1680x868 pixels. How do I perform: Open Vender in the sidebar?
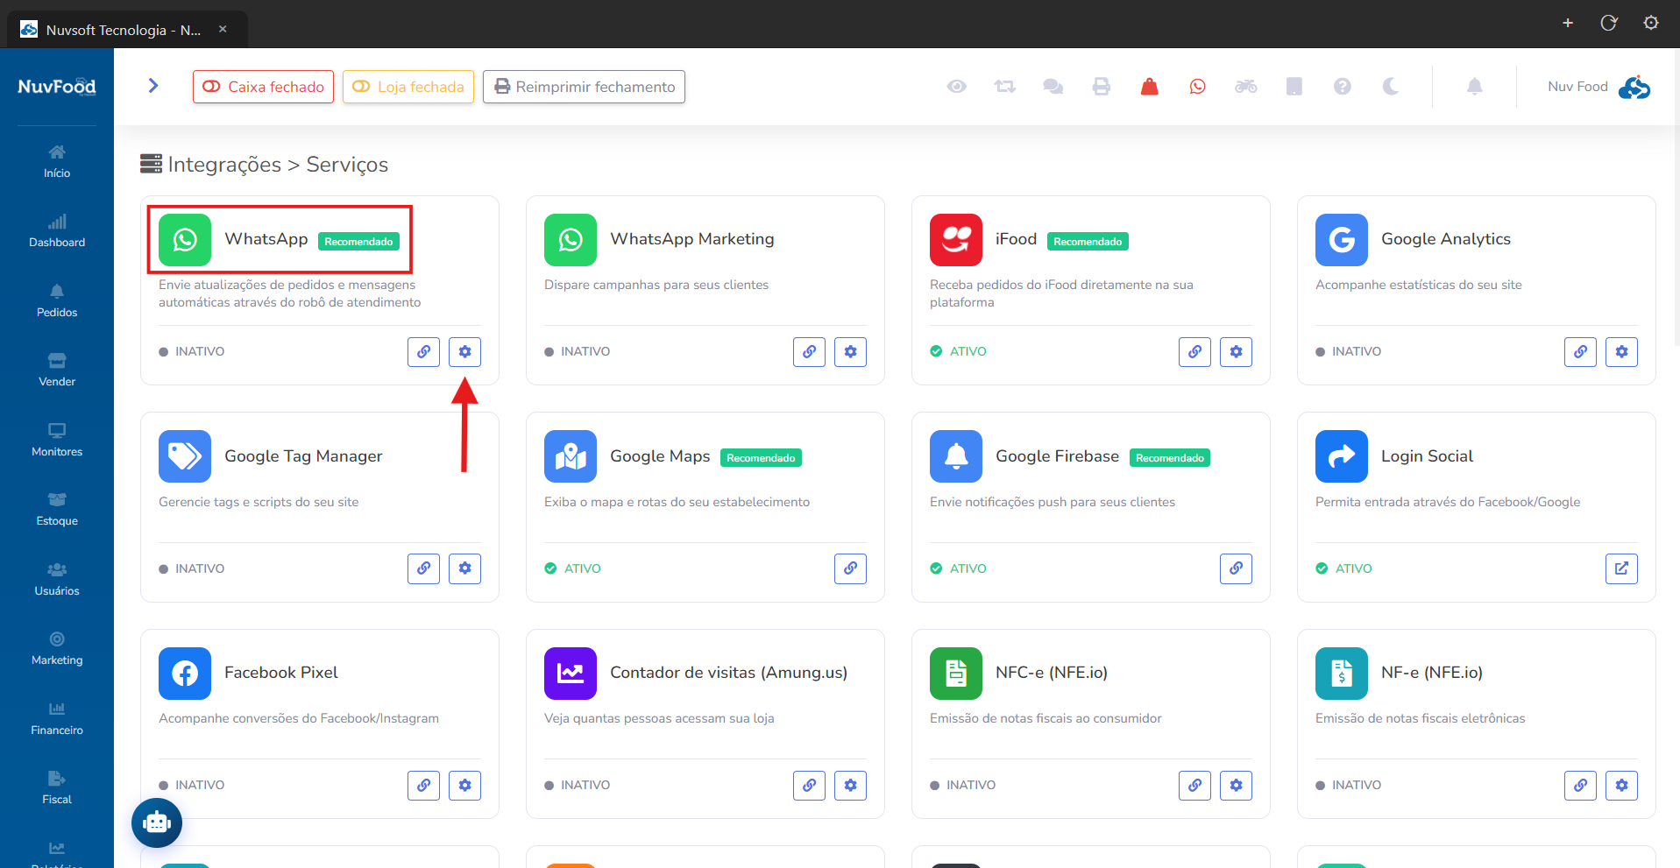pyautogui.click(x=57, y=370)
